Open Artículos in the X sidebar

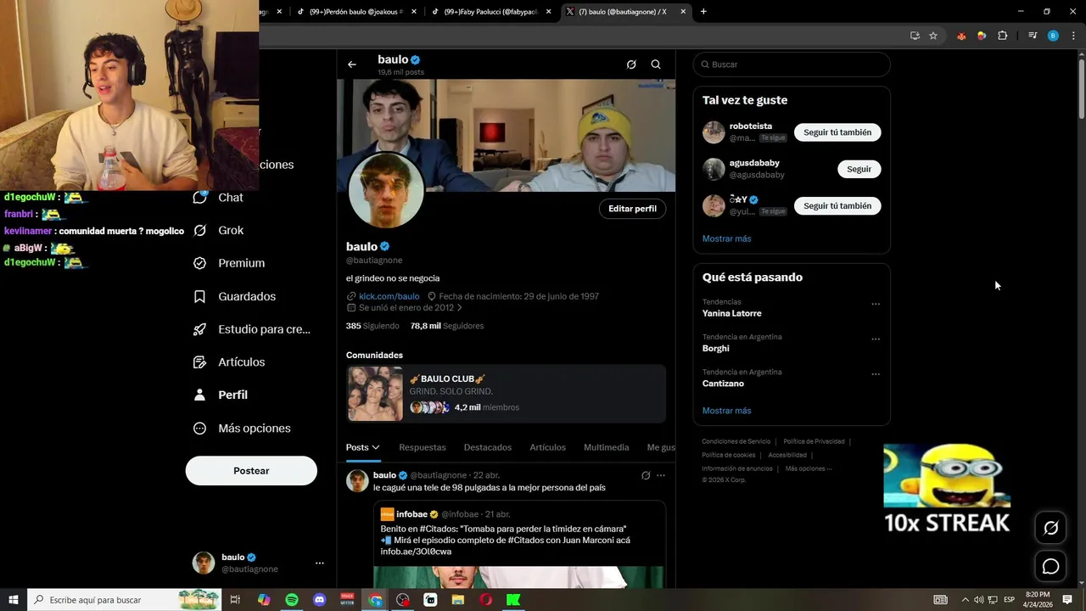[x=229, y=362]
